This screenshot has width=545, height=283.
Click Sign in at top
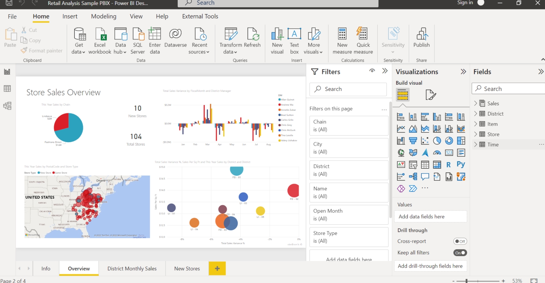point(465,3)
